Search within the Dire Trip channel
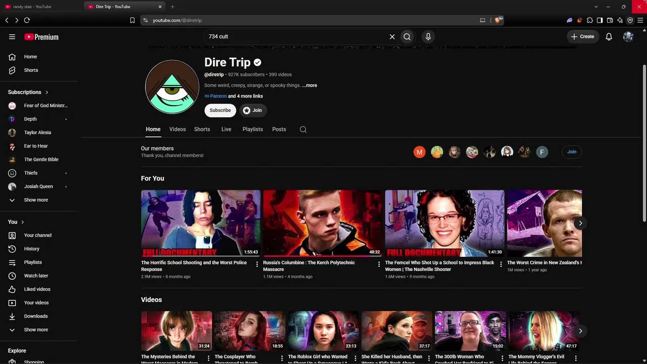The width and height of the screenshot is (647, 364). pyautogui.click(x=303, y=129)
